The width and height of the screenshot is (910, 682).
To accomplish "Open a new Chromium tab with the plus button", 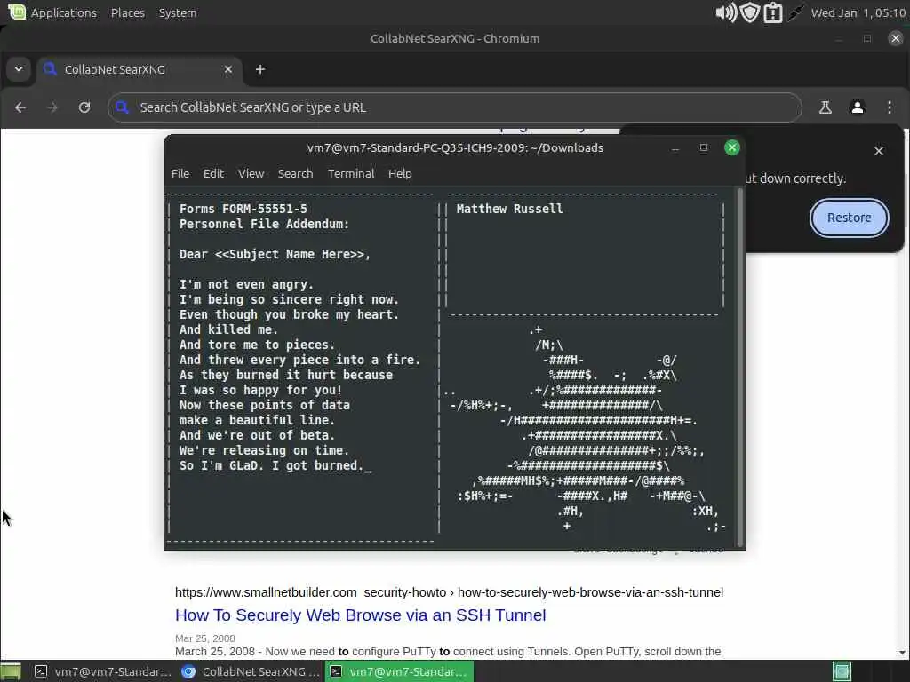I will pos(260,69).
